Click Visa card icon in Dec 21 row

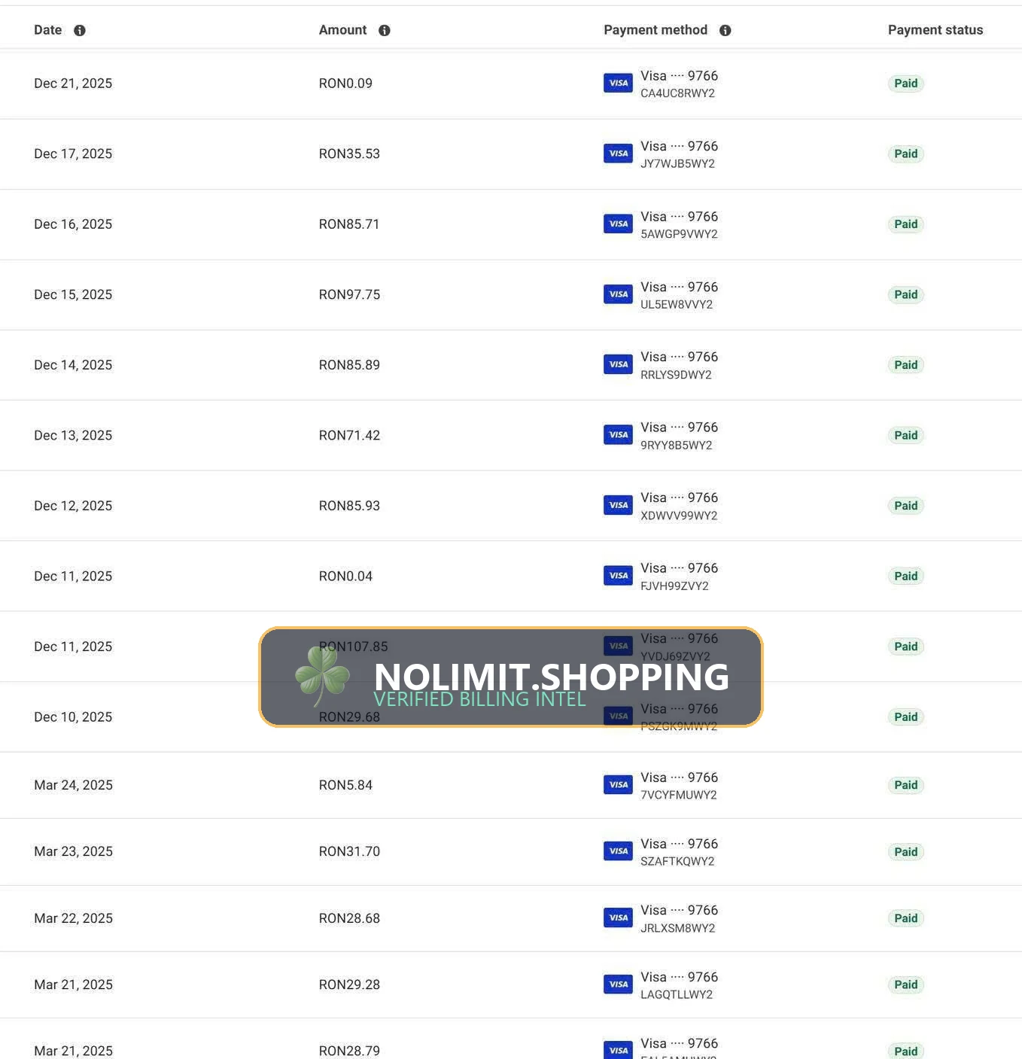click(618, 83)
